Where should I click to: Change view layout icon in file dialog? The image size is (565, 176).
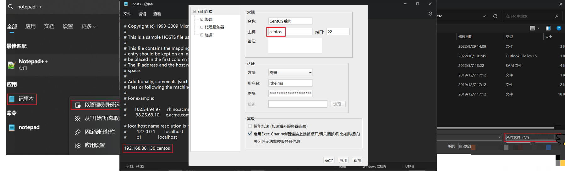[532, 28]
